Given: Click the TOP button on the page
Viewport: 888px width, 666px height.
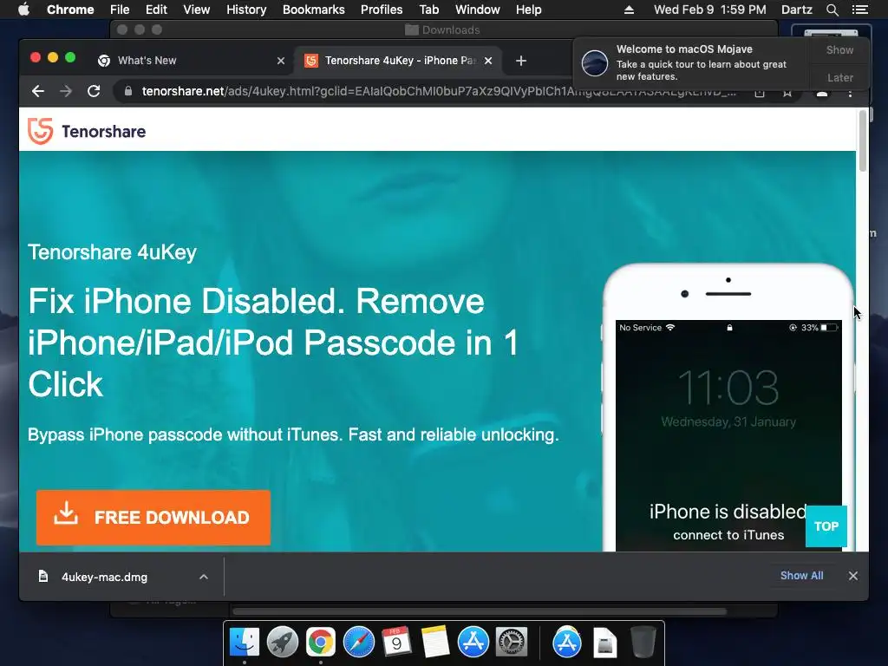Looking at the screenshot, I should click(x=826, y=526).
